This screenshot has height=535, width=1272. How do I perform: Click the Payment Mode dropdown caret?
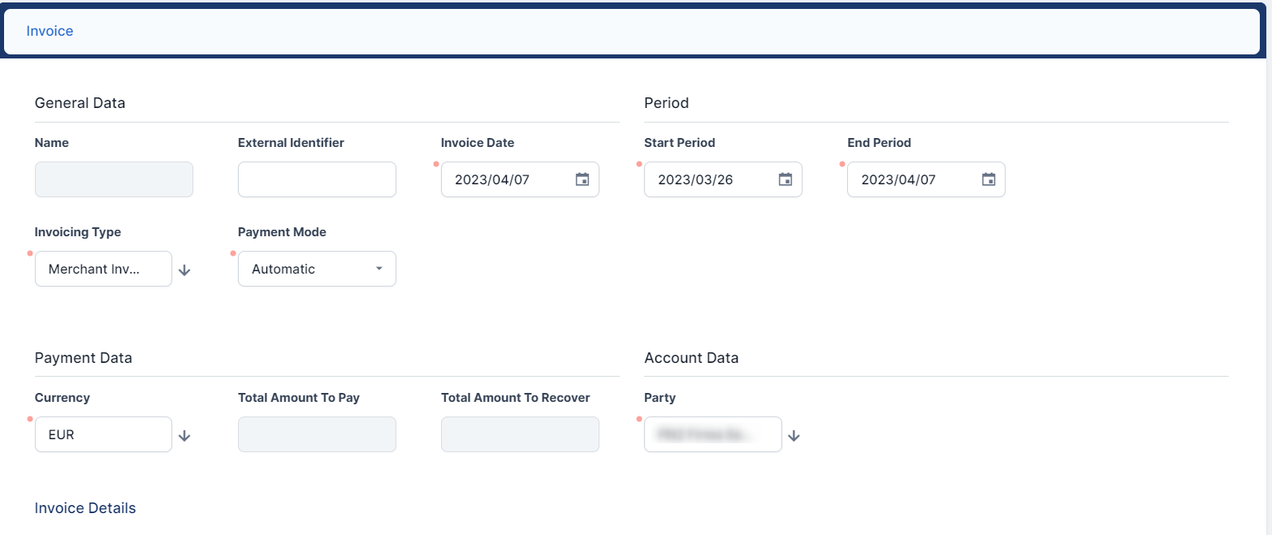pyautogui.click(x=379, y=269)
